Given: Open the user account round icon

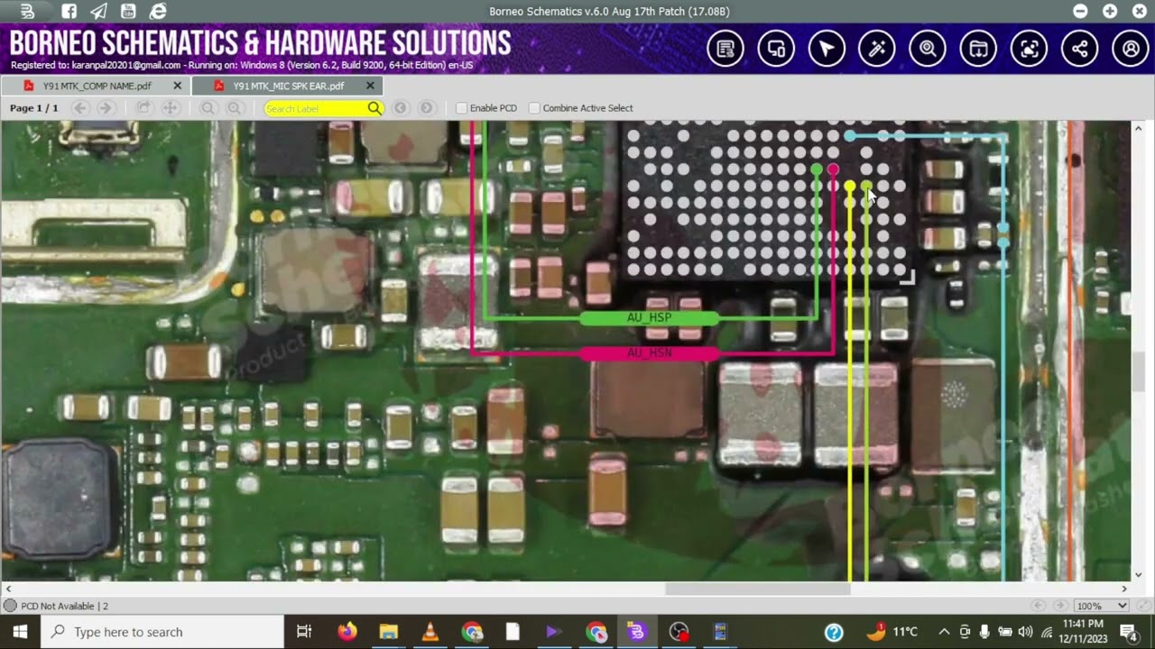Looking at the screenshot, I should pyautogui.click(x=1131, y=49).
